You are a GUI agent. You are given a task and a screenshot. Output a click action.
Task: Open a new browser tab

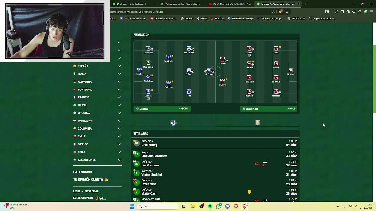[x=306, y=4]
